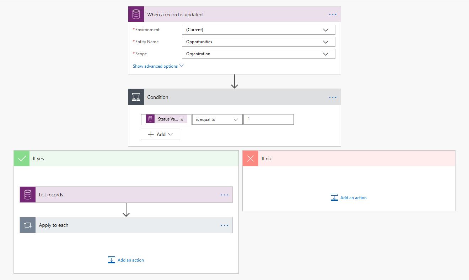Open the Apply to each ellipsis menu
Viewport: 469px width, 280px height.
[224, 225]
